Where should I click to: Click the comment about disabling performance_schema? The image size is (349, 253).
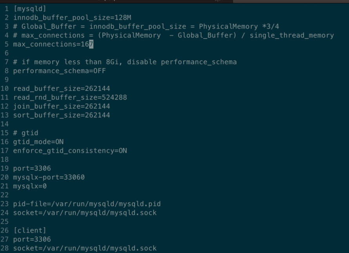(x=125, y=62)
